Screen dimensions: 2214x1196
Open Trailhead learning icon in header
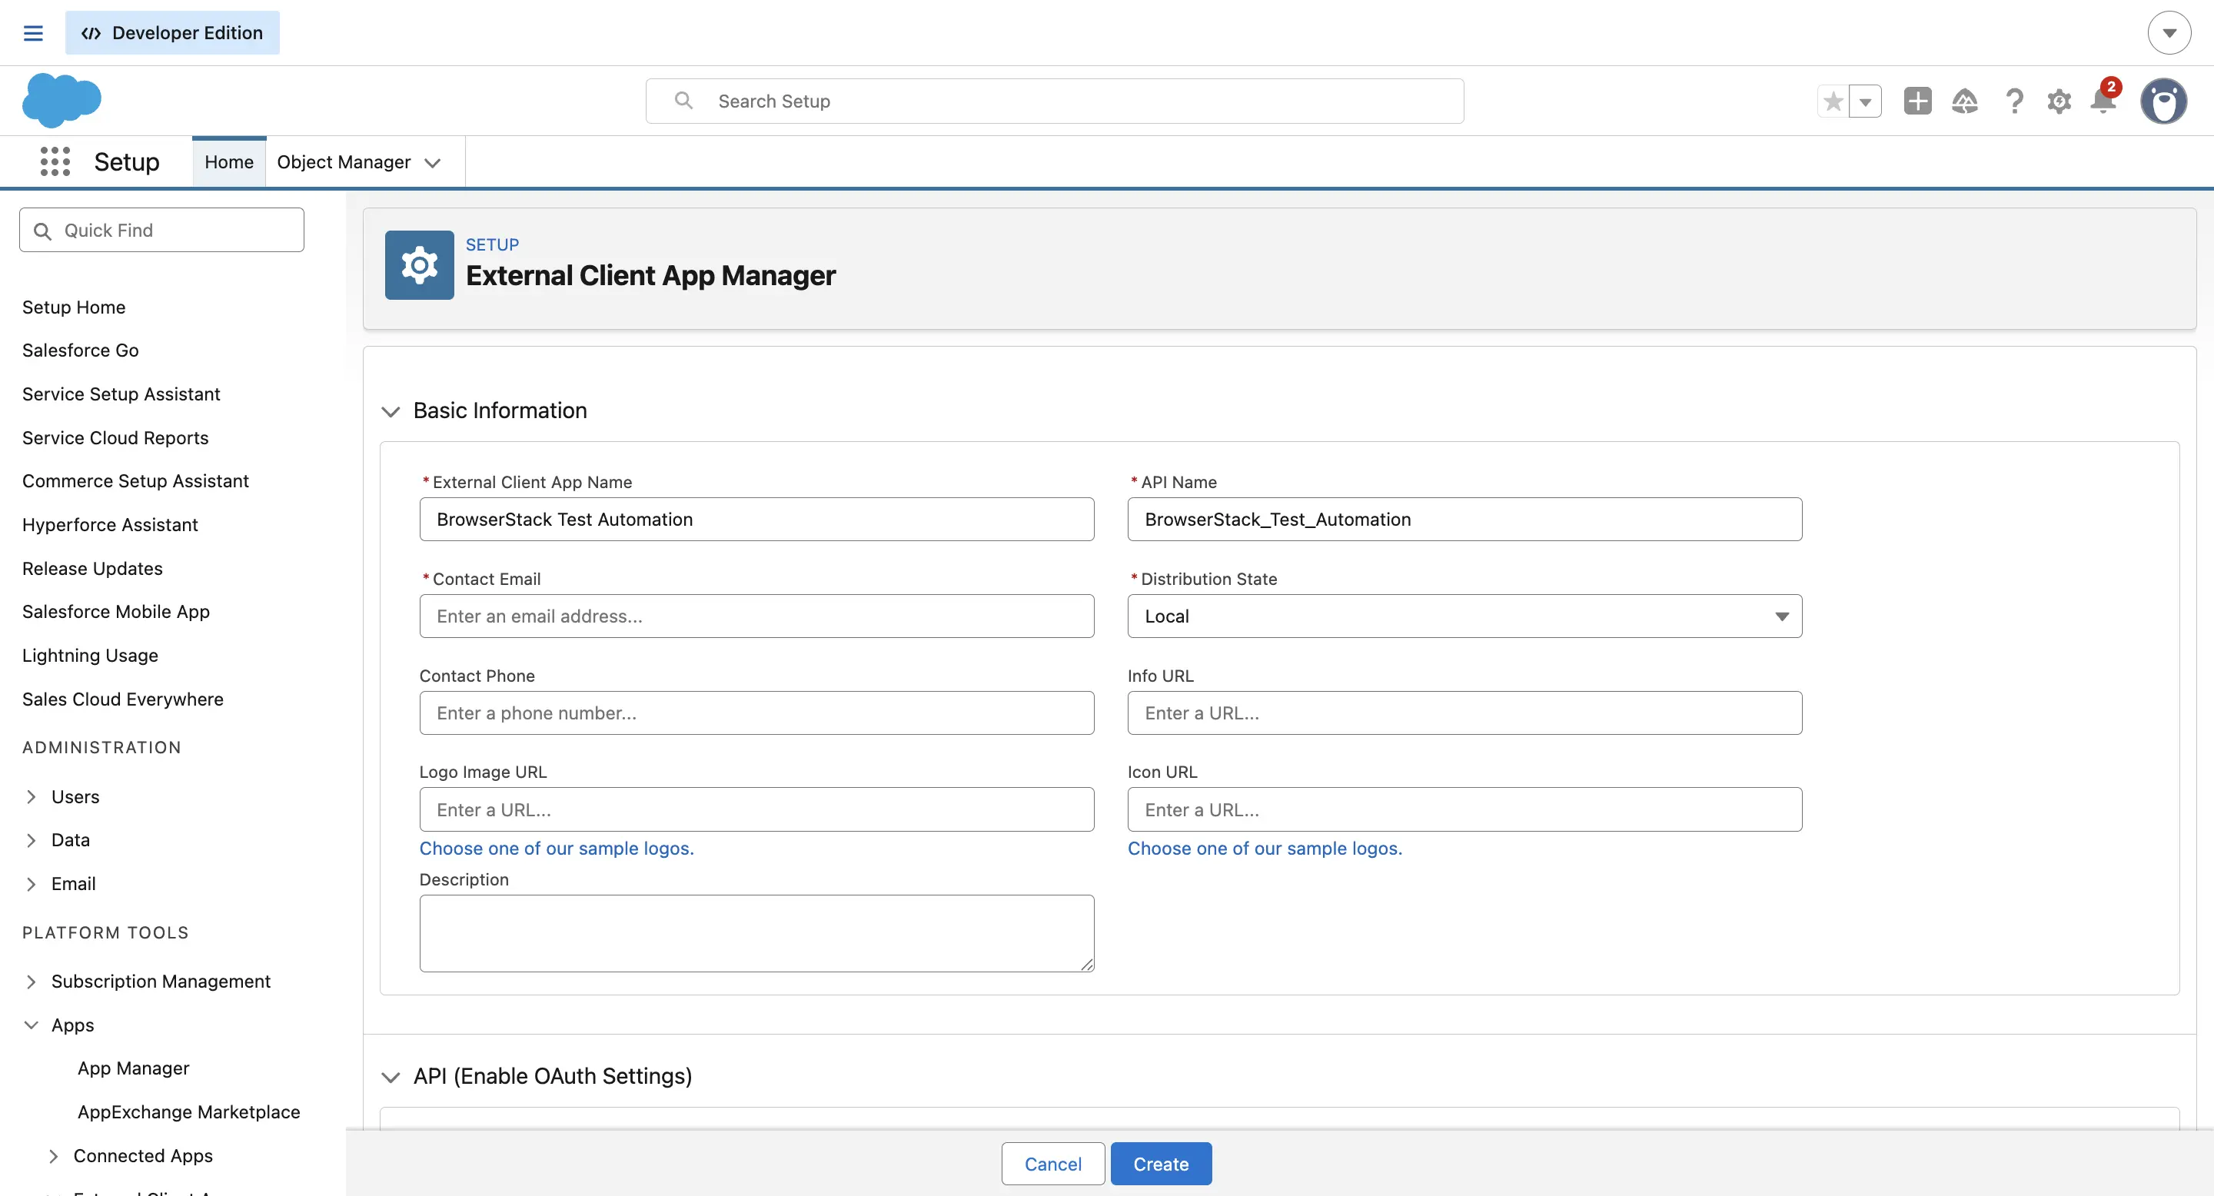point(1966,101)
